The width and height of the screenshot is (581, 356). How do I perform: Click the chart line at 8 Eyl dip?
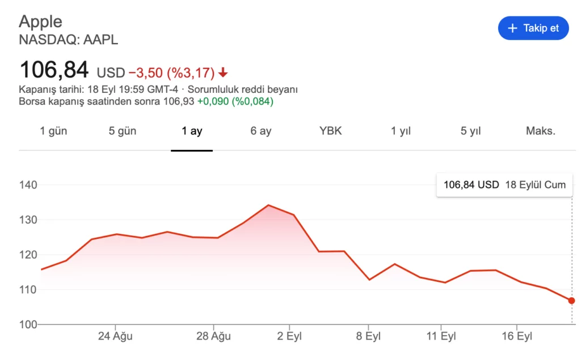point(369,280)
